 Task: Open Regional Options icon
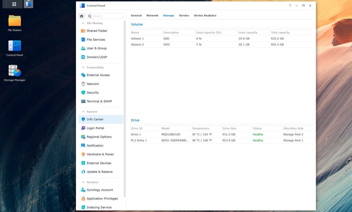(83, 137)
